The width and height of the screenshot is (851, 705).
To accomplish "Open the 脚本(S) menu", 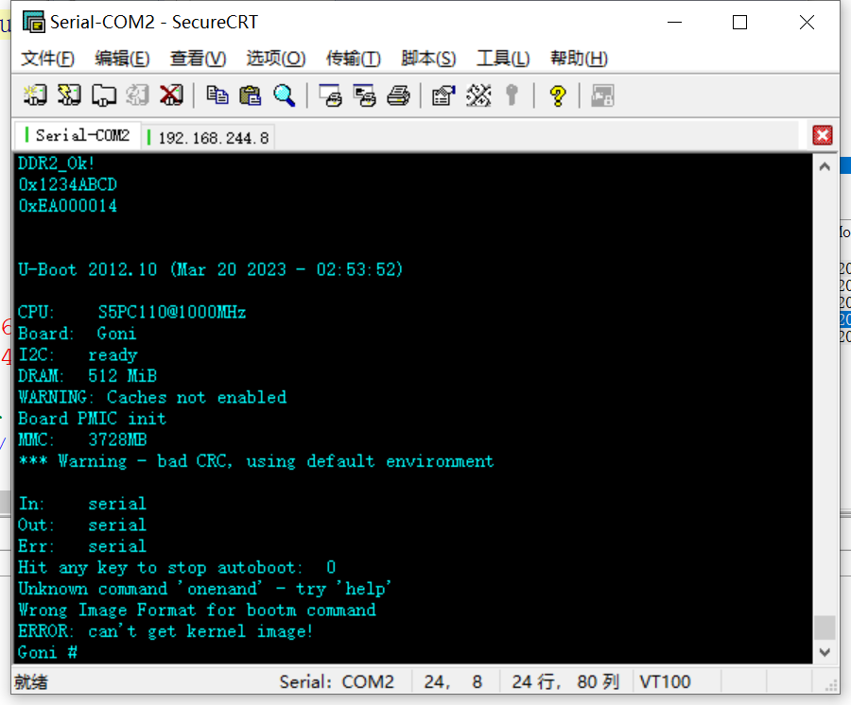I will click(x=428, y=58).
